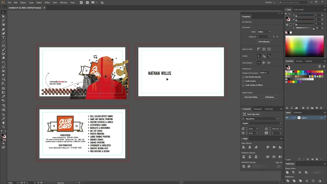The height and width of the screenshot is (184, 327).
Task: Click the Divide pathfinder icon
Action: [288, 181]
